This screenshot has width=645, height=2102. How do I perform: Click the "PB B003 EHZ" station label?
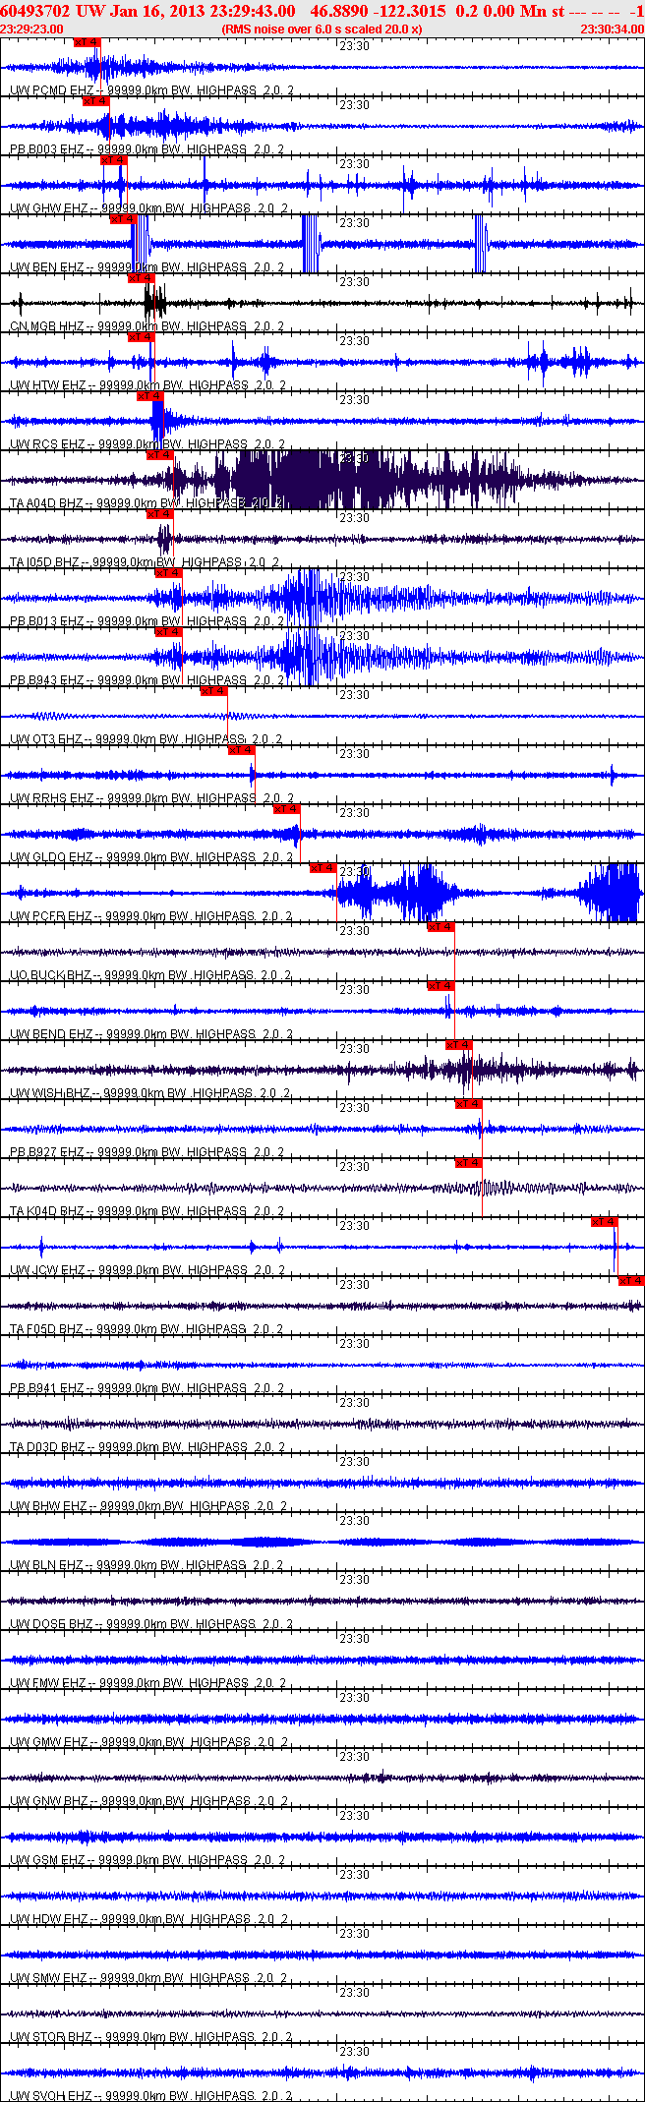[47, 149]
